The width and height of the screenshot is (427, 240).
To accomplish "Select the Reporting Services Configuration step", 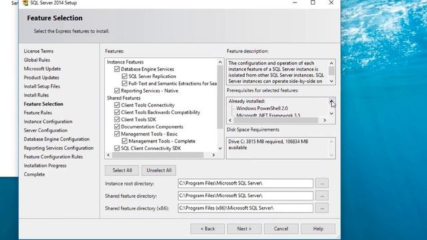I will click(x=59, y=148).
